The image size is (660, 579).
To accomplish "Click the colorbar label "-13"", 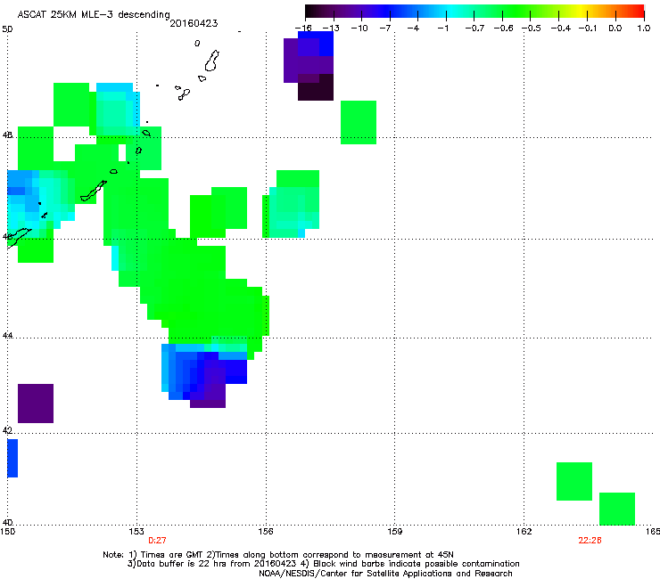I will coord(331,29).
